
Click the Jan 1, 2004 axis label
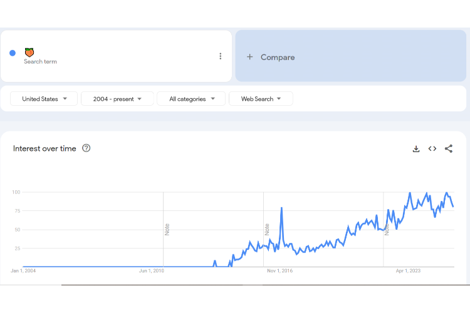click(23, 271)
